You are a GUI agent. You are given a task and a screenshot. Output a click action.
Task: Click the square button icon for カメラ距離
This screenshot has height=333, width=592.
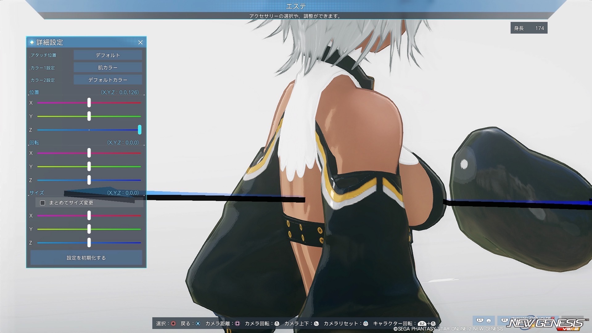click(237, 323)
